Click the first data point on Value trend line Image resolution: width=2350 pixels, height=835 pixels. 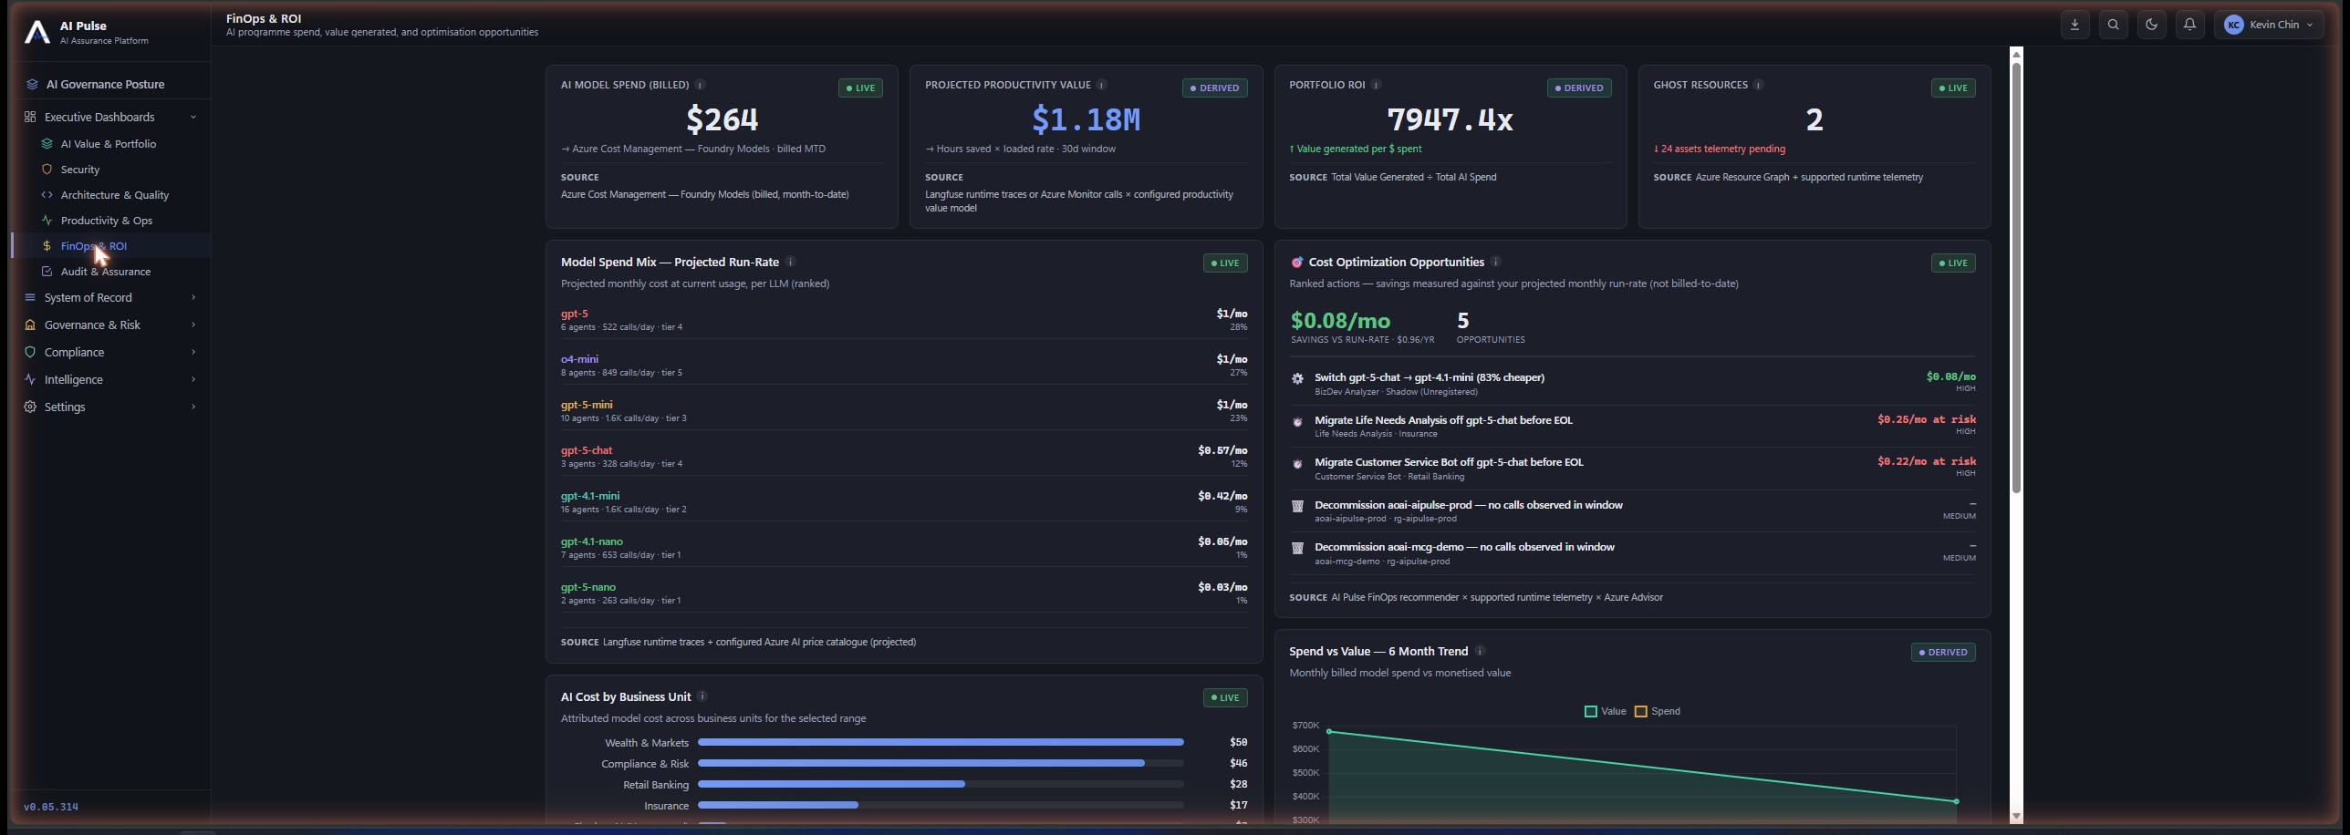1329,731
